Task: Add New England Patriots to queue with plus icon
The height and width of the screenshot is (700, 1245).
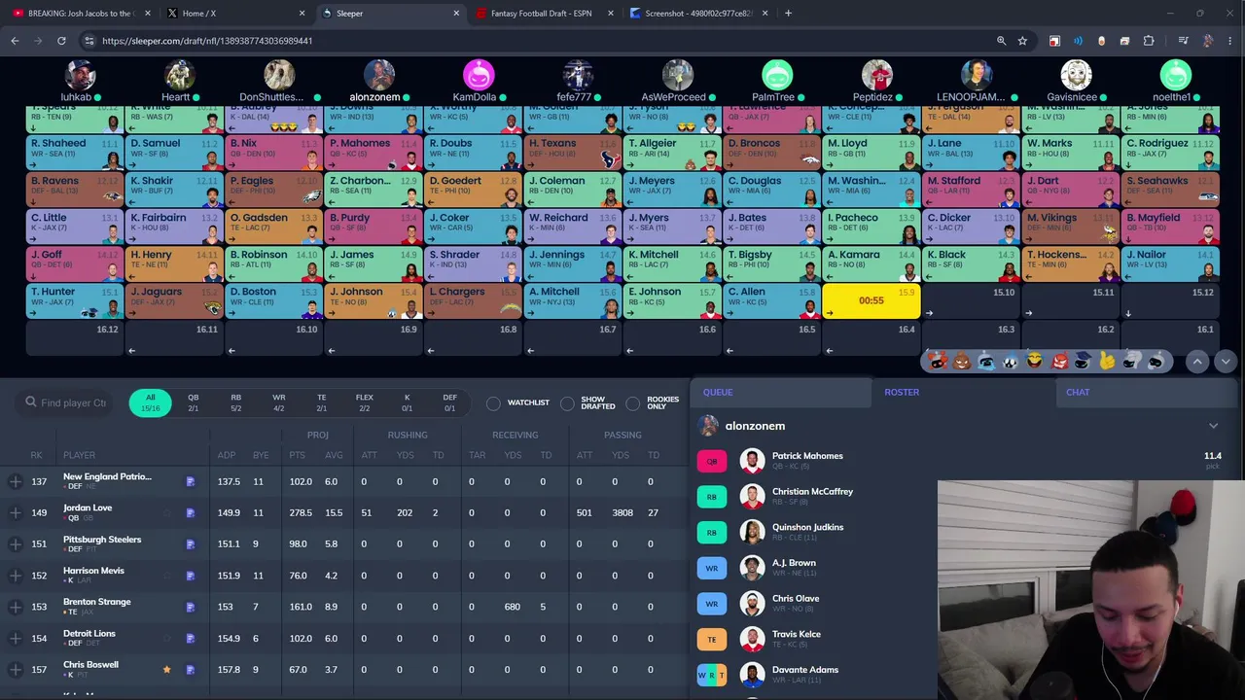Action: pos(16,481)
